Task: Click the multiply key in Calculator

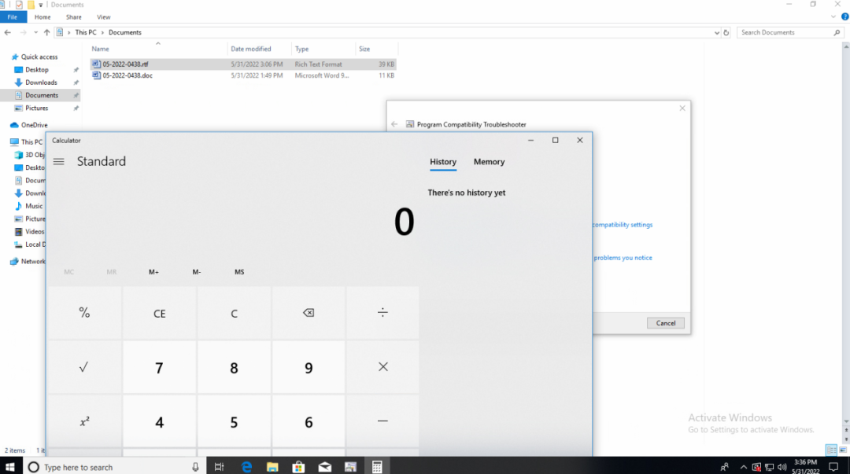Action: coord(382,367)
